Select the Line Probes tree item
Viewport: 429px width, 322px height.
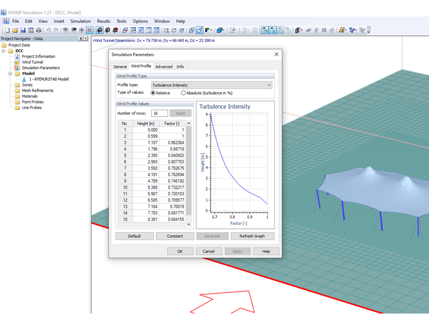pyautogui.click(x=32, y=107)
